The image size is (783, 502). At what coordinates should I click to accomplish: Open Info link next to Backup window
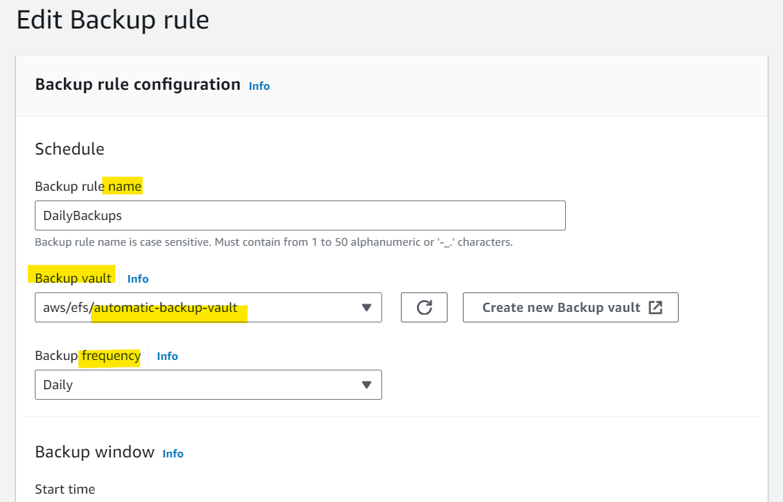173,453
